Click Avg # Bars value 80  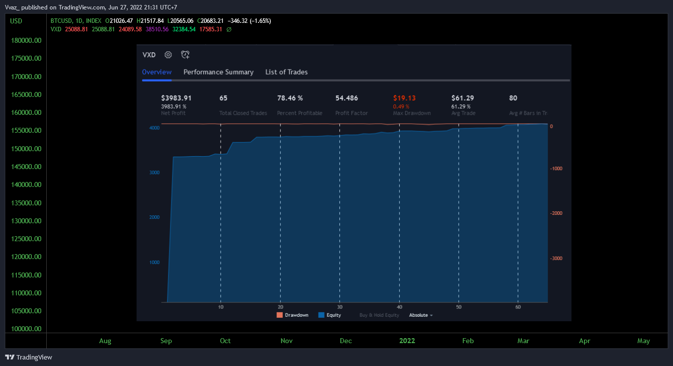513,98
